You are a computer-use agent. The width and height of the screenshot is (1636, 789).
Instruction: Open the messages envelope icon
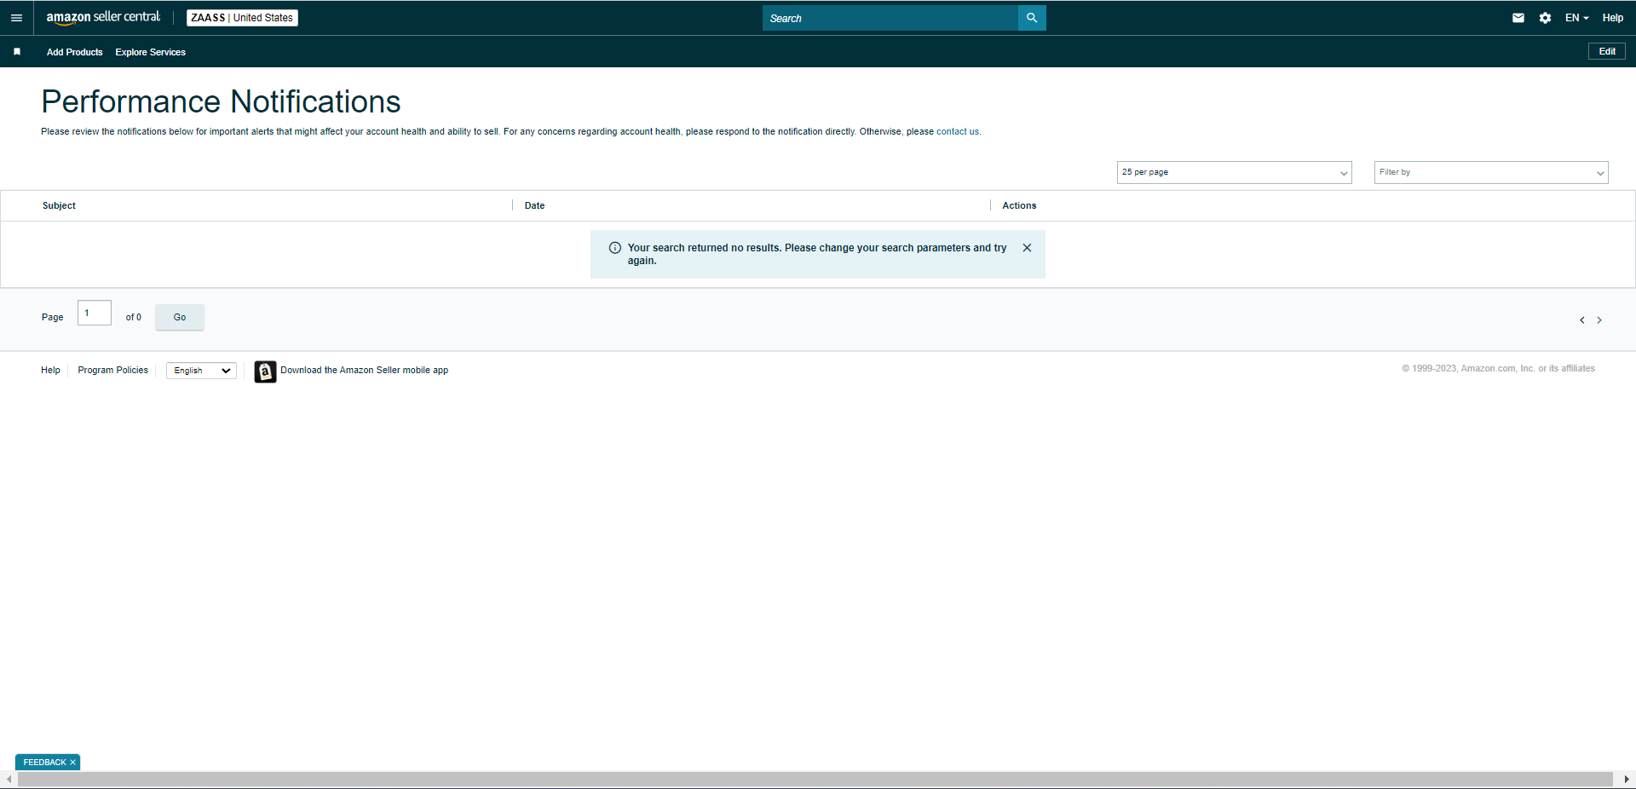[x=1518, y=18]
